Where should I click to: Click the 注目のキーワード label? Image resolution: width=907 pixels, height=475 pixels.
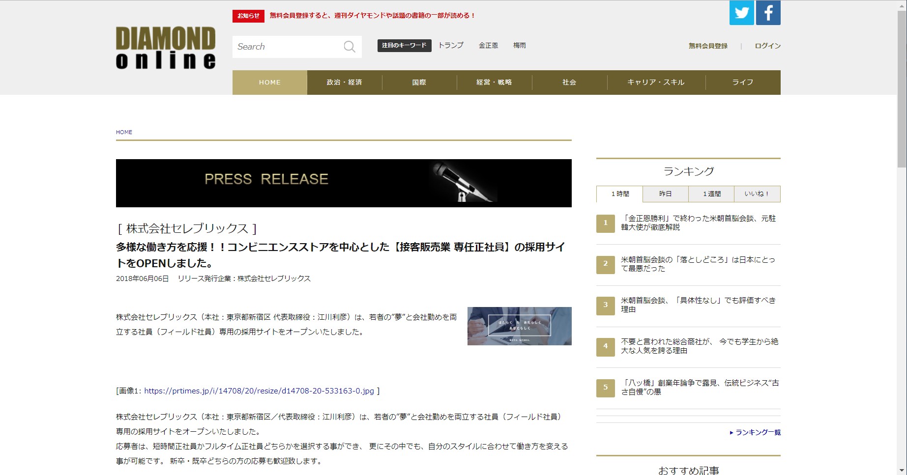(x=404, y=46)
